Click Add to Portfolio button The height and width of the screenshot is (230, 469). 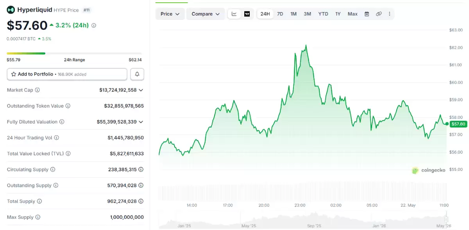67,74
